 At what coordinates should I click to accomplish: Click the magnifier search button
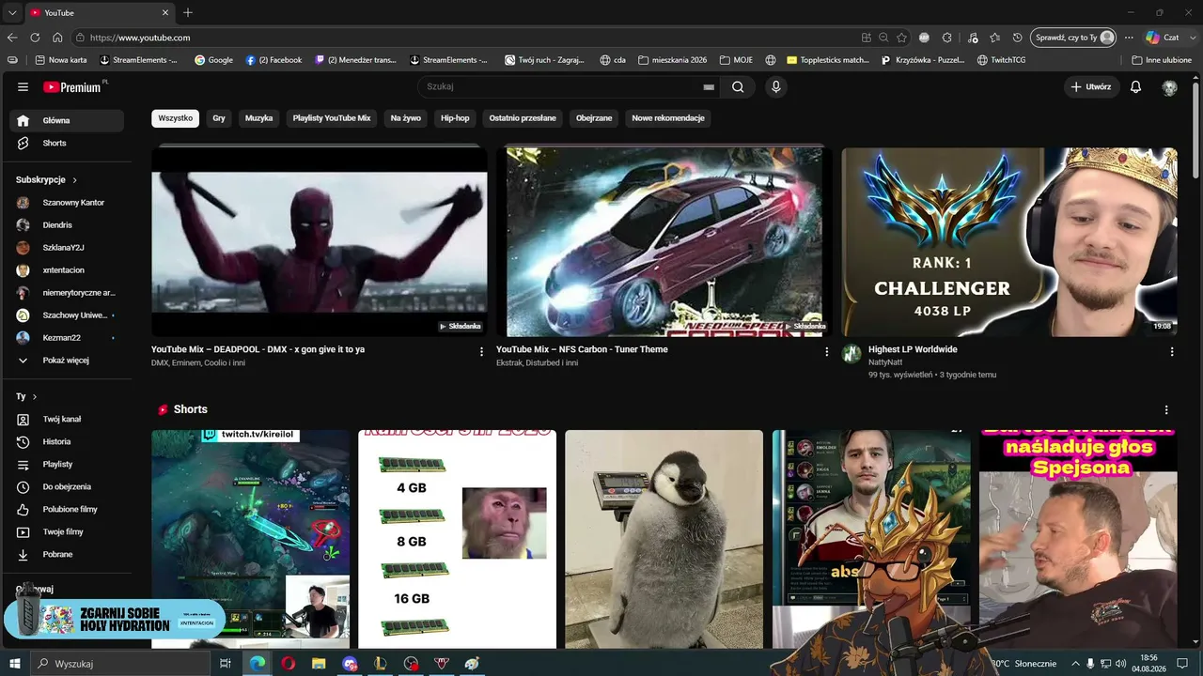pos(738,86)
